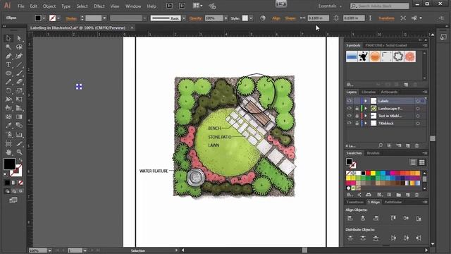Screen dimensions: 451x254
Task: Open the Window menu
Action: pos(133,6)
